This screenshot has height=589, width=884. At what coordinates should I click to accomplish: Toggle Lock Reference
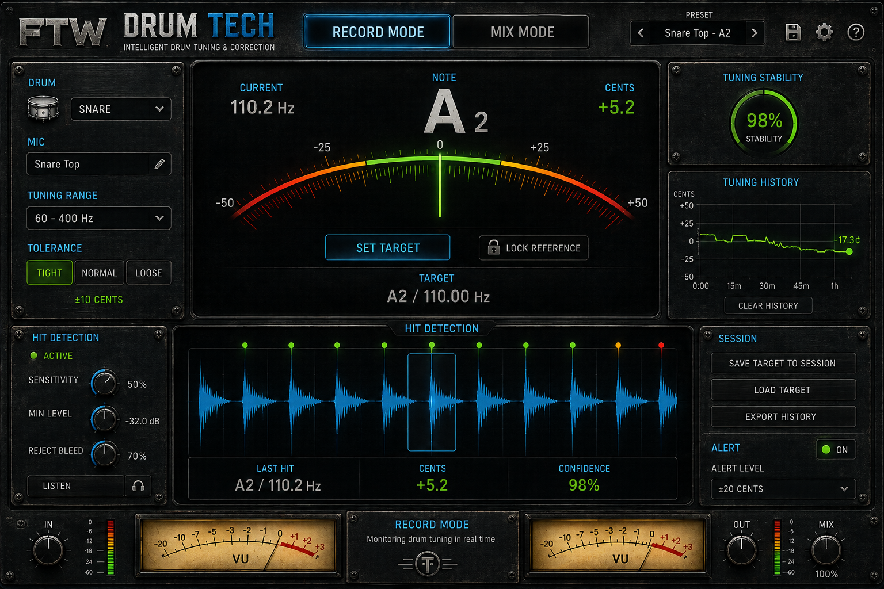(534, 248)
